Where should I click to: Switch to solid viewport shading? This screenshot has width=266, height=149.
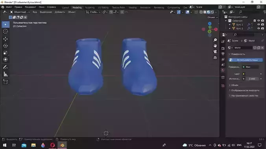(205, 12)
